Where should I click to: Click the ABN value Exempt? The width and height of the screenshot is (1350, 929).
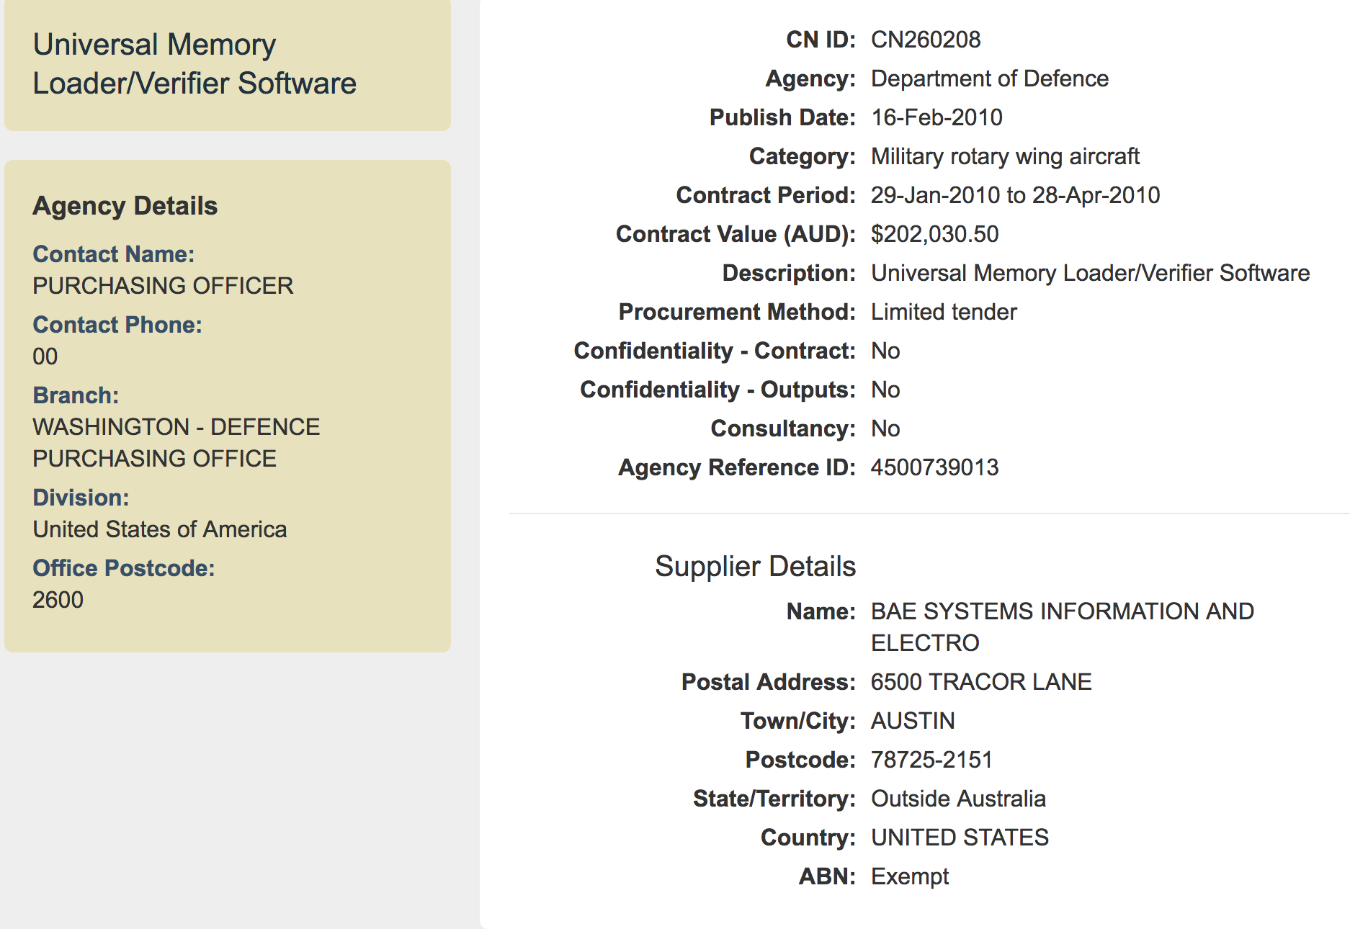tap(910, 876)
